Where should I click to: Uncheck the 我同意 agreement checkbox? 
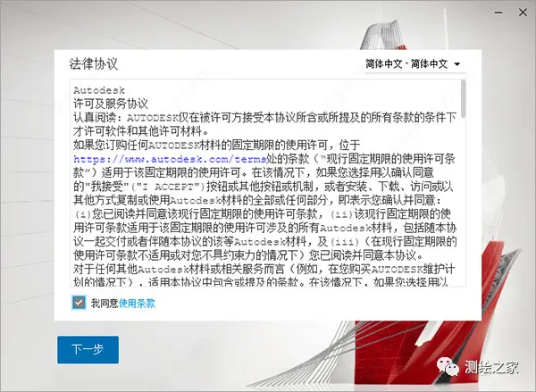tap(79, 303)
